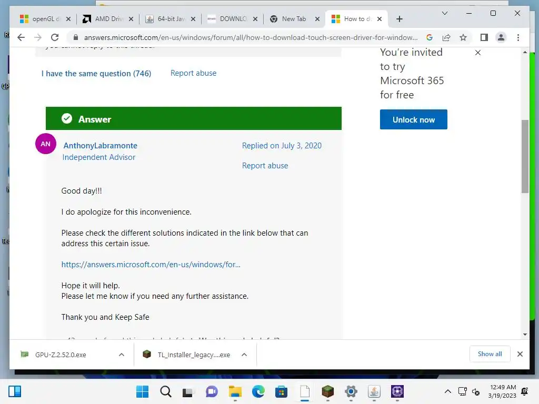Open File Explorer from taskbar
The height and width of the screenshot is (404, 539).
click(x=235, y=391)
